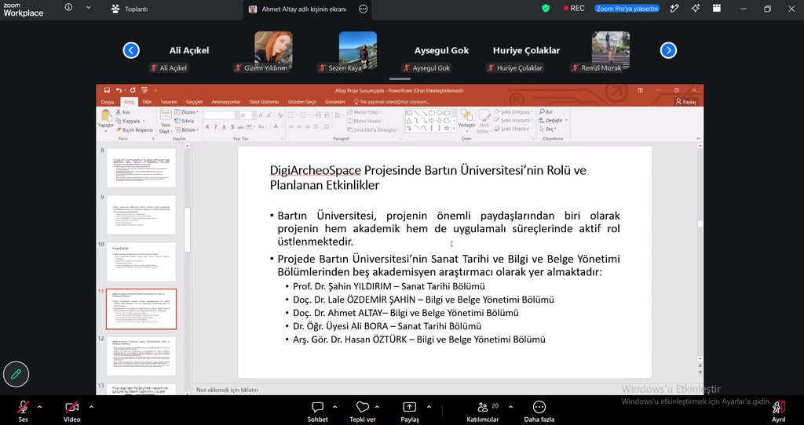Viewport: 804px width, 425px height.
Task: Toggle italic T formatting button
Action: pyautogui.click(x=215, y=127)
